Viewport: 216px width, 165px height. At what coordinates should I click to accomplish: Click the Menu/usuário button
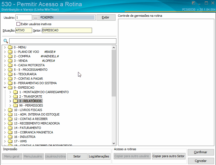click(33, 156)
